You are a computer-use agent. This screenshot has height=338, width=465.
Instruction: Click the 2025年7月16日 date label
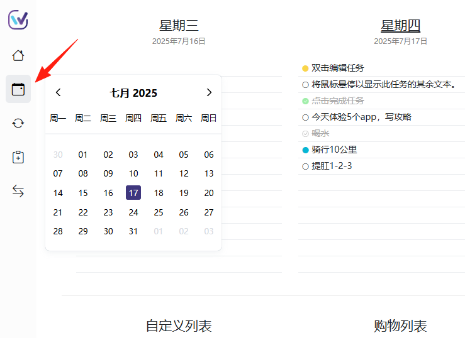(x=179, y=41)
